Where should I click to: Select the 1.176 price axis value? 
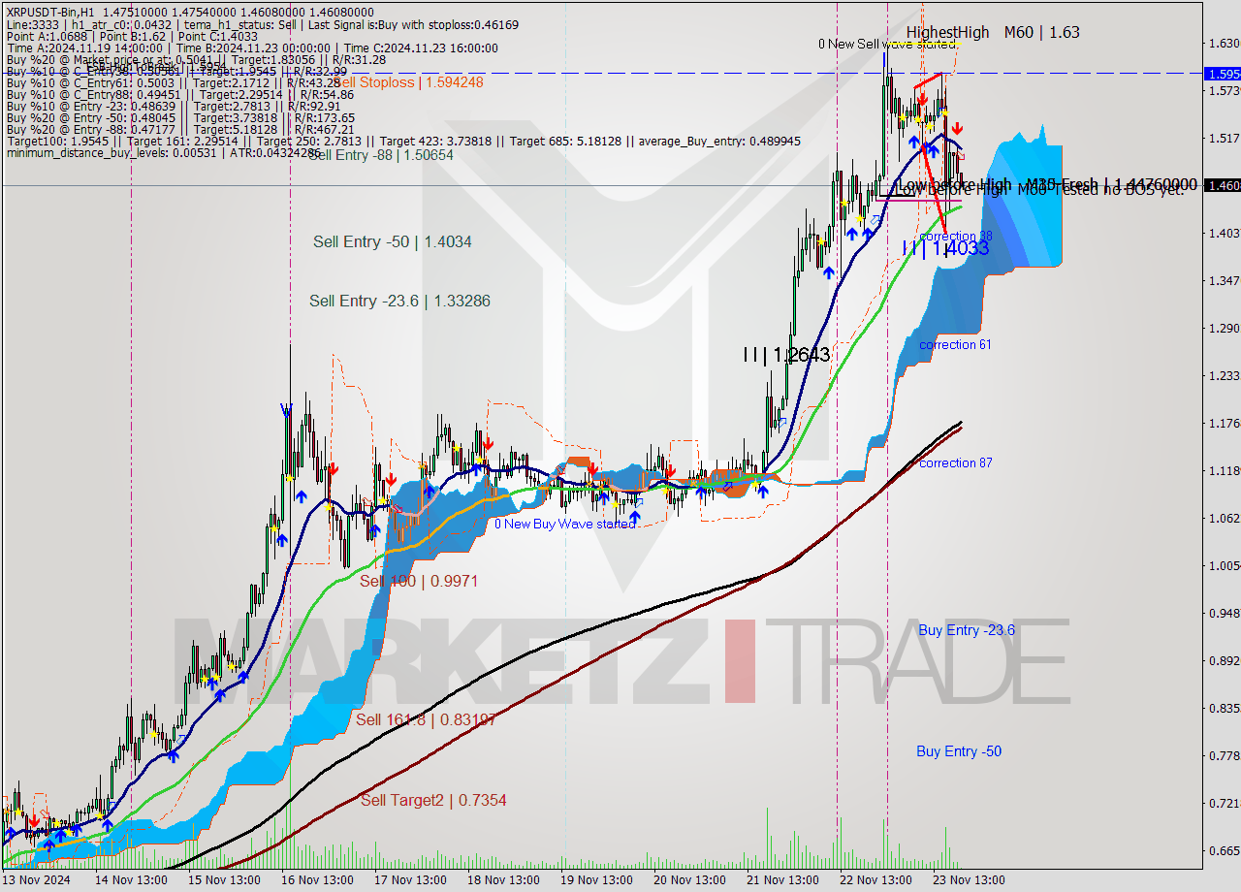coord(1223,424)
